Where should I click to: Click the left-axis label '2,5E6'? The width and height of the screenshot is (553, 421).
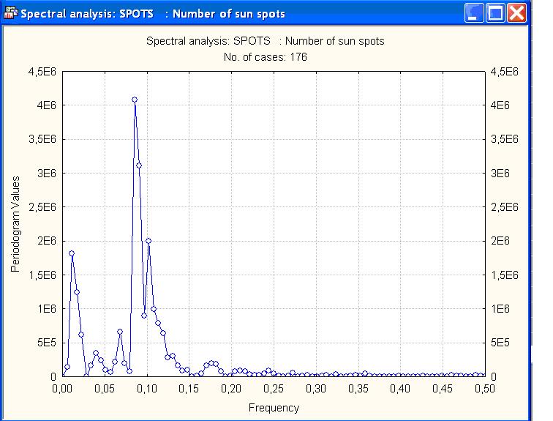coord(42,207)
